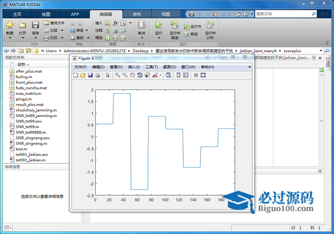The width and height of the screenshot is (334, 234).
Task: Open the 工具(T) menu in Figure window
Action: coord(151,67)
